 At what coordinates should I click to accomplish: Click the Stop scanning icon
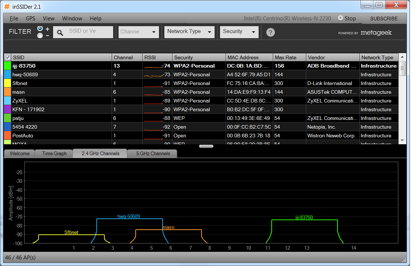pos(340,18)
